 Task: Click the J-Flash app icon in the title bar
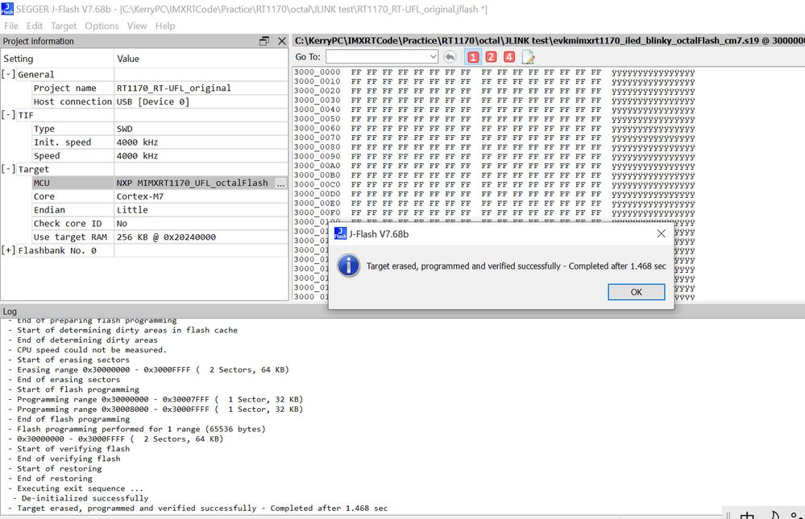pyautogui.click(x=7, y=9)
